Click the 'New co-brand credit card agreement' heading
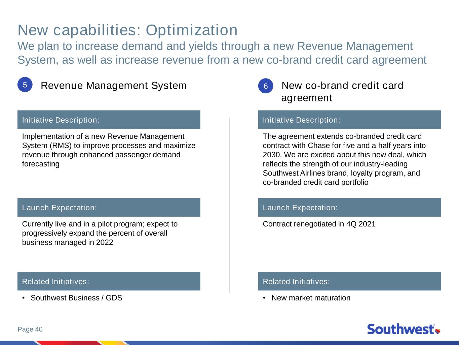This screenshot has height=345, width=459. (342, 92)
